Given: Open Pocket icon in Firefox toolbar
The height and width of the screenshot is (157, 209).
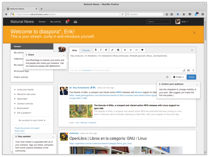Looking at the screenshot, I should (190, 14).
